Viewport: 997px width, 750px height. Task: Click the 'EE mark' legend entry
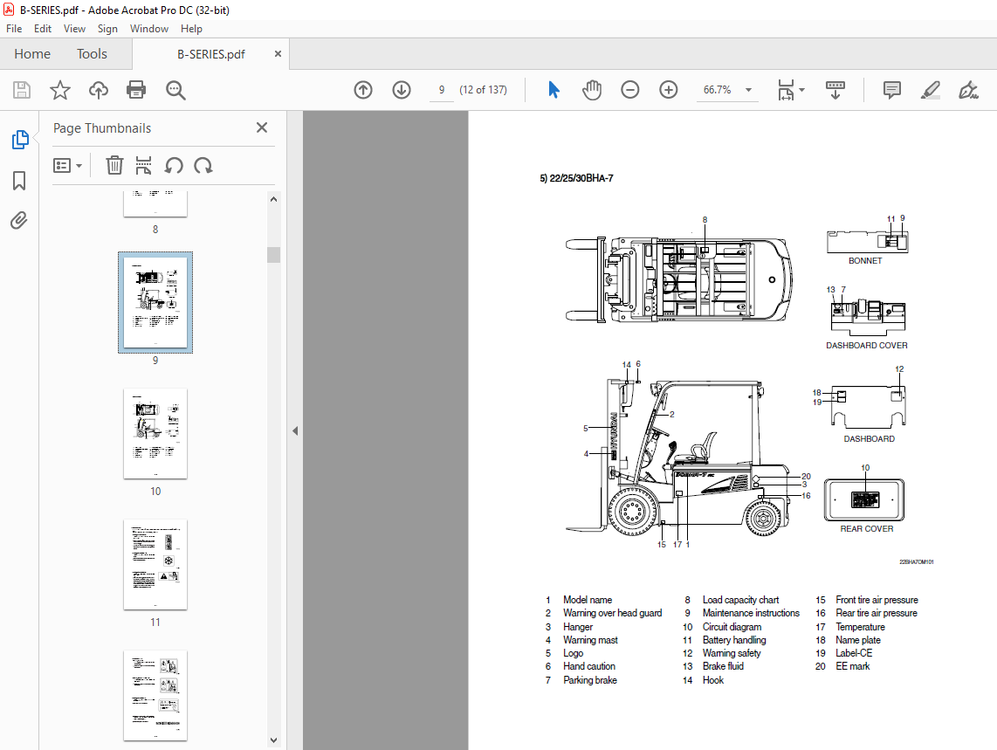tap(853, 666)
